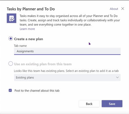129x114 pixels.
Task: Follow the Learn more link
Action: (27, 29)
